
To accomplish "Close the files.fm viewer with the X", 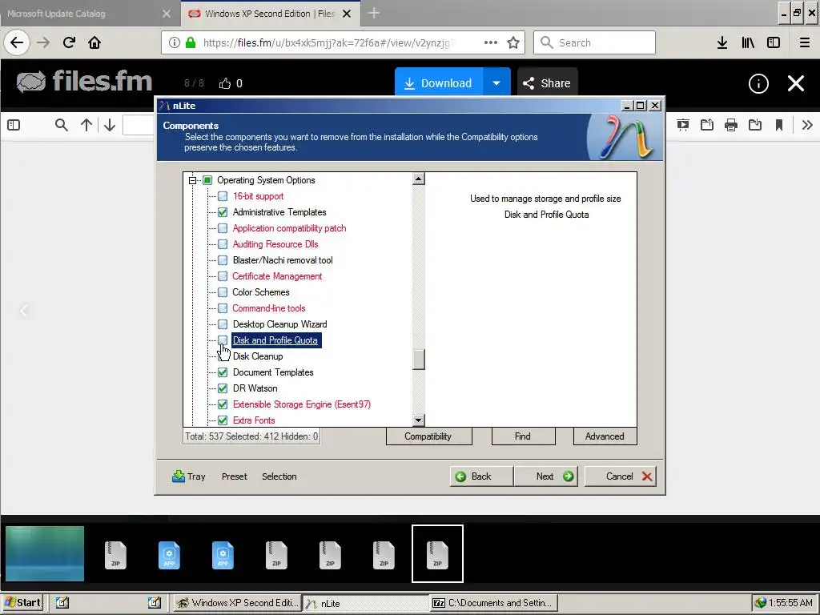I will pos(796,83).
